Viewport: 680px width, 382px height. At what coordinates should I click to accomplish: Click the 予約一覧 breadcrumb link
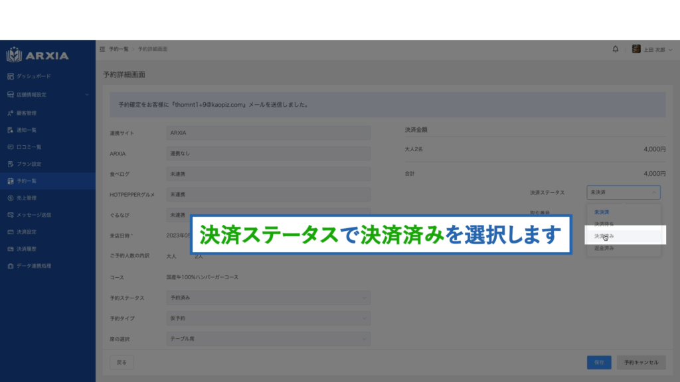coord(119,49)
